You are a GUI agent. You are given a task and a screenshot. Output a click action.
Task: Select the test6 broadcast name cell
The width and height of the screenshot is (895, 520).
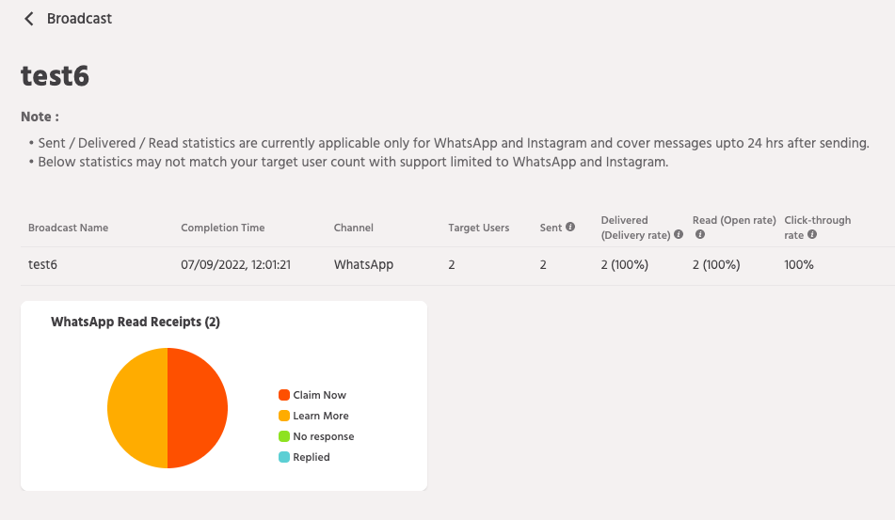(x=42, y=265)
